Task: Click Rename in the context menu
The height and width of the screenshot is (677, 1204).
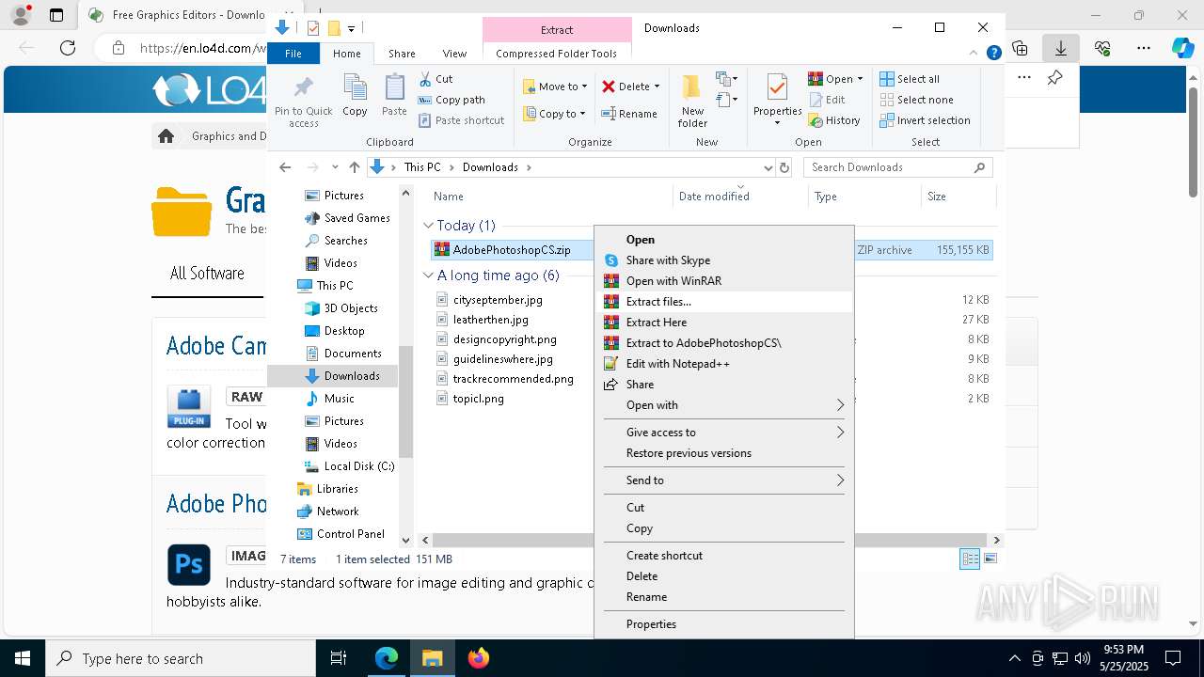Action: pyautogui.click(x=724, y=597)
